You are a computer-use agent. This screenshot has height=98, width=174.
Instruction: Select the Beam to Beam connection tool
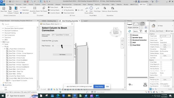[x=10, y=10]
